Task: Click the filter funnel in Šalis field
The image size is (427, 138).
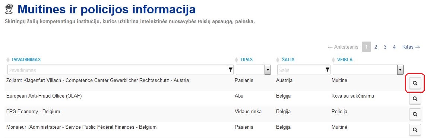Action: (328, 70)
